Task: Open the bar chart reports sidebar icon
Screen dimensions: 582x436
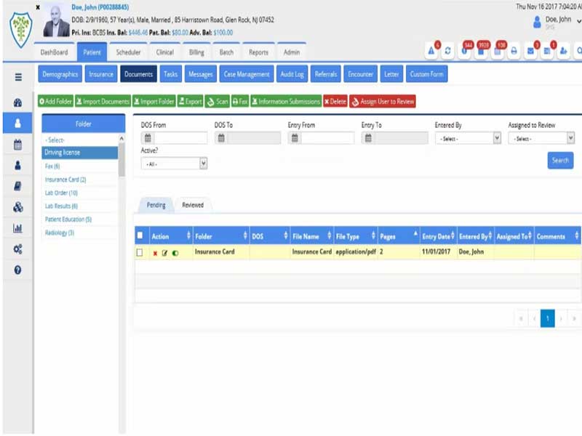Action: (x=17, y=228)
